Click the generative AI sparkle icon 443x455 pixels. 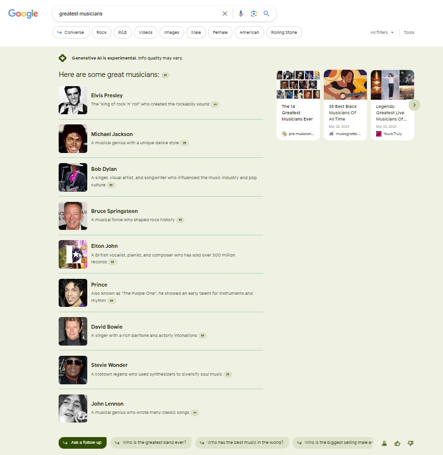[63, 58]
